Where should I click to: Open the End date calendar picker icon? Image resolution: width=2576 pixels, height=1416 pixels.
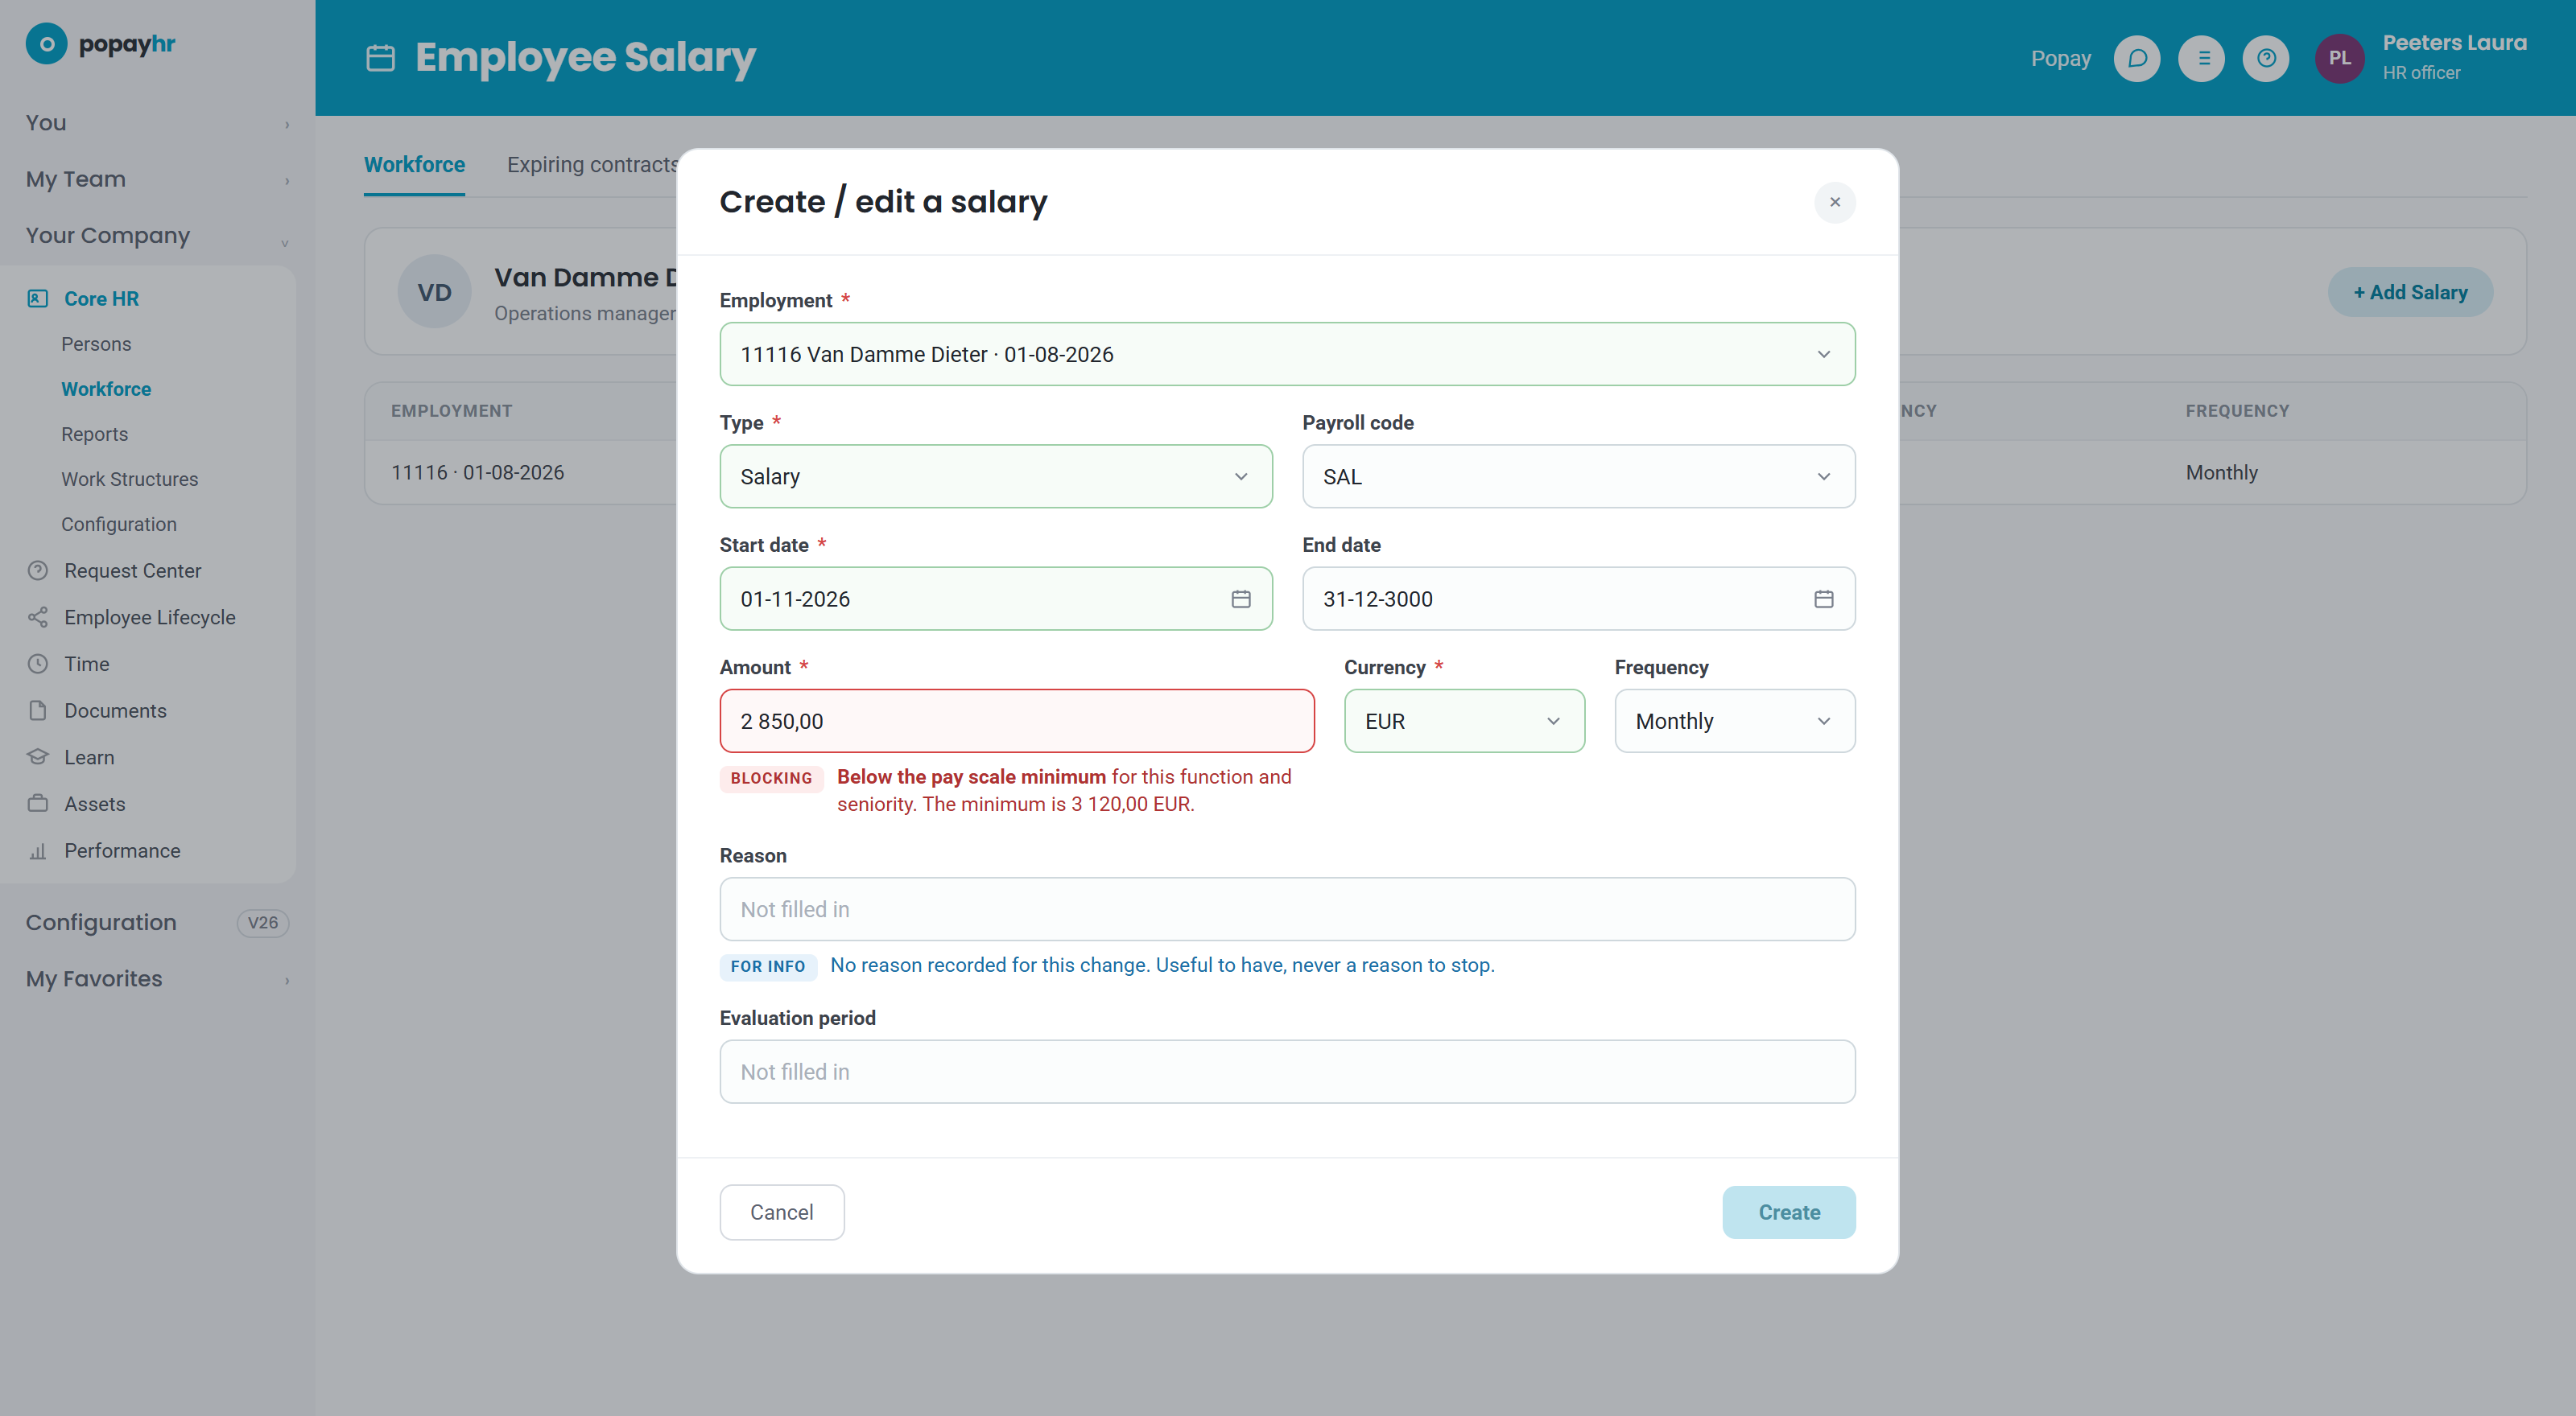click(x=1824, y=599)
